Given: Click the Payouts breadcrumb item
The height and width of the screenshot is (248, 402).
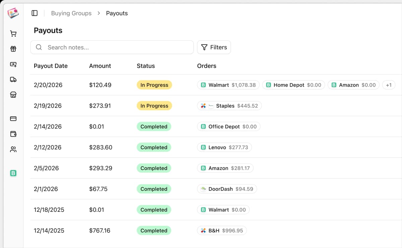Looking at the screenshot, I should [x=117, y=13].
